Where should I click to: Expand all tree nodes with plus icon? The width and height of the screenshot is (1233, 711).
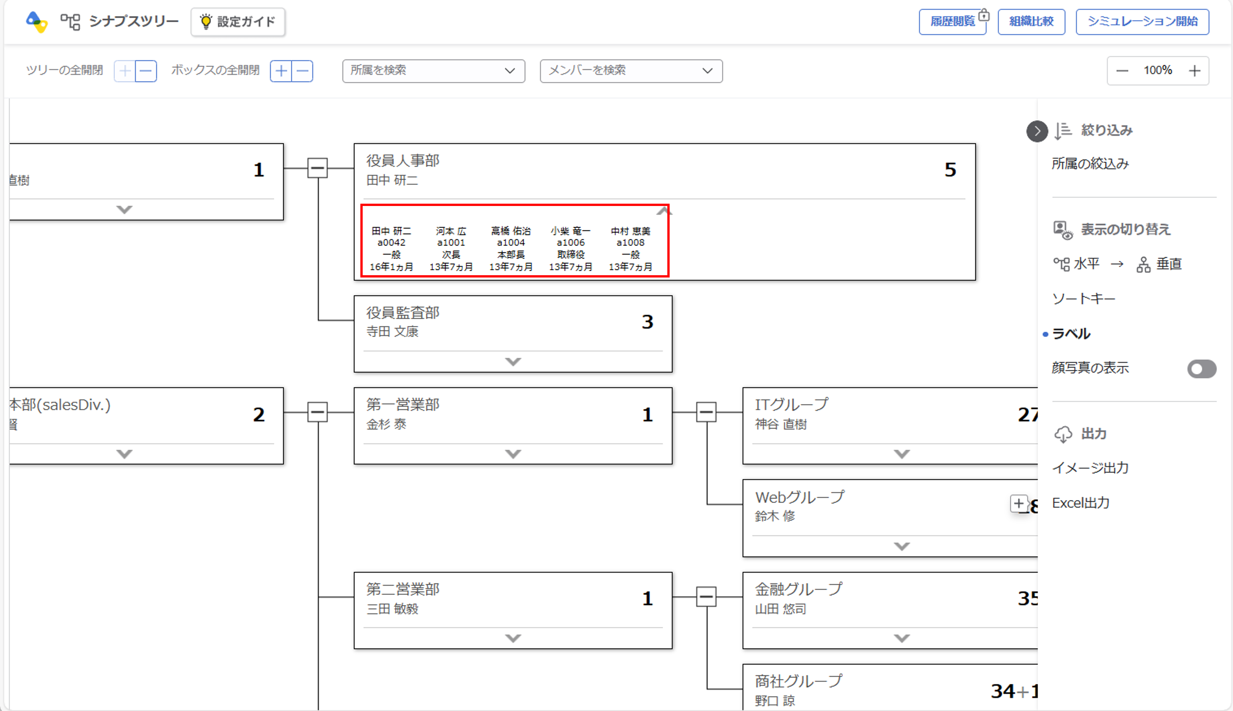(x=124, y=71)
